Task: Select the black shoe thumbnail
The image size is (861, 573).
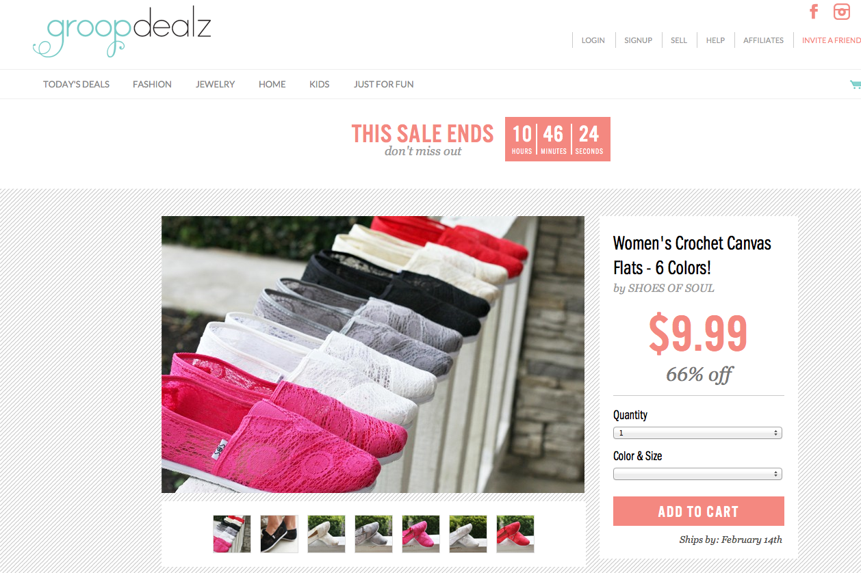Action: [x=279, y=534]
